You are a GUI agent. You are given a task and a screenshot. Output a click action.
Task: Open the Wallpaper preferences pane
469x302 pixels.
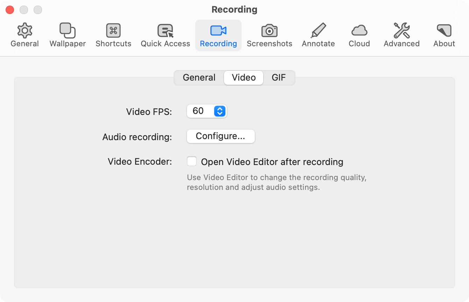coord(68,35)
